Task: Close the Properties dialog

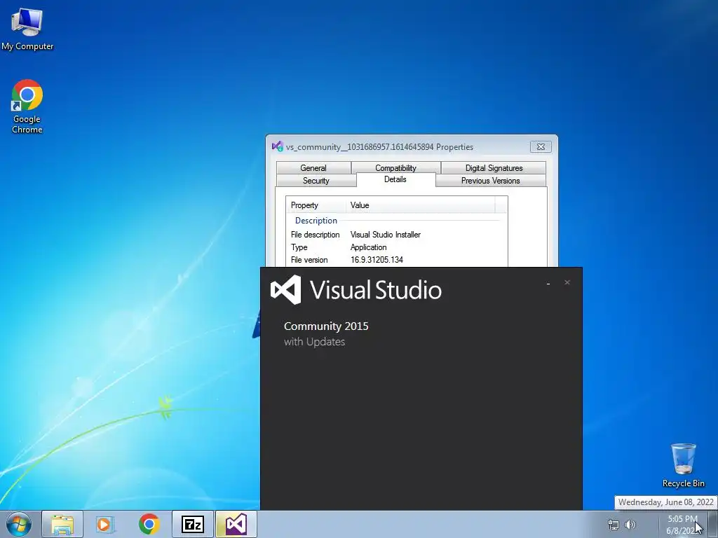Action: (x=541, y=147)
